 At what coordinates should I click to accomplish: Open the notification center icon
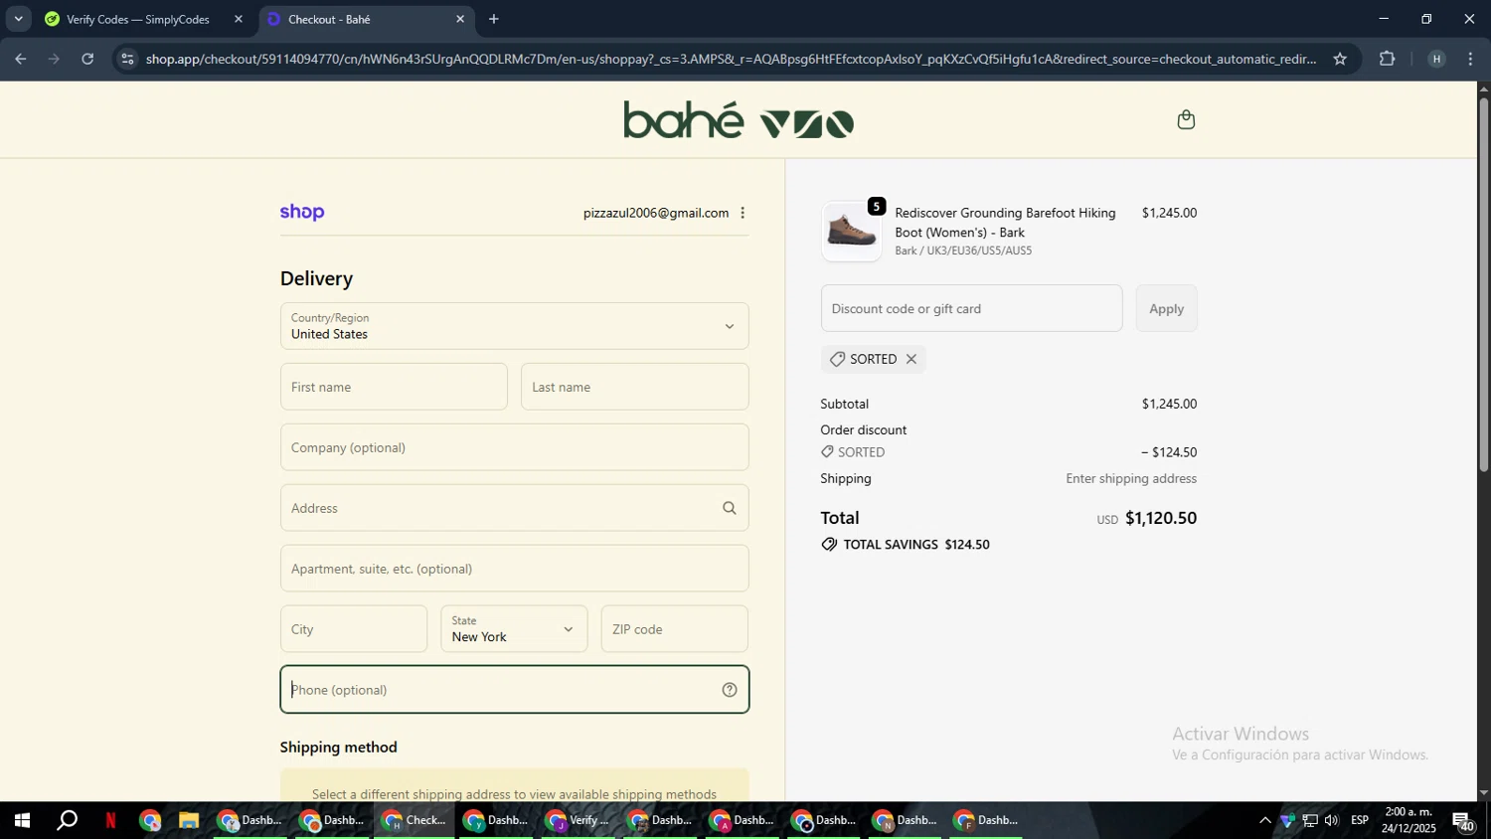[1463, 820]
